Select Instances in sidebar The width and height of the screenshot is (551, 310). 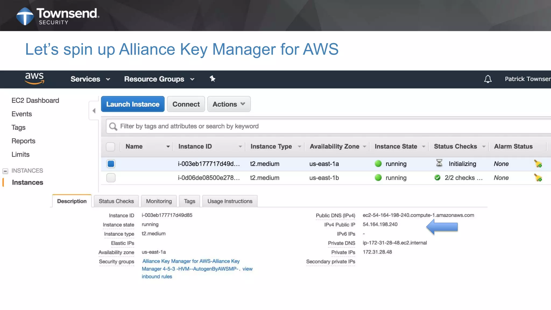[27, 182]
